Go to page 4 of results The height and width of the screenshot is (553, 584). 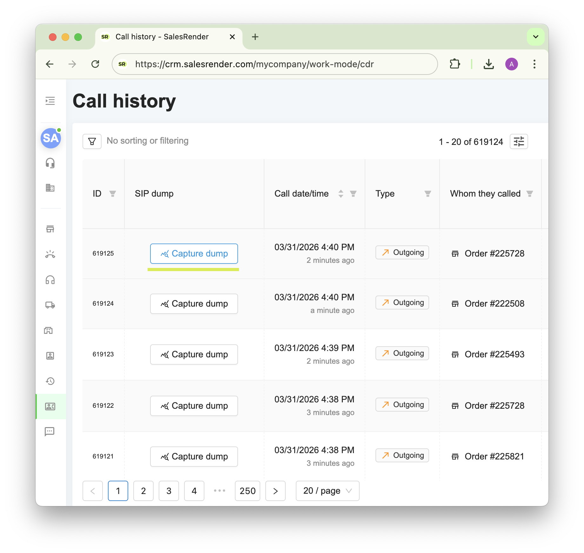pyautogui.click(x=194, y=491)
